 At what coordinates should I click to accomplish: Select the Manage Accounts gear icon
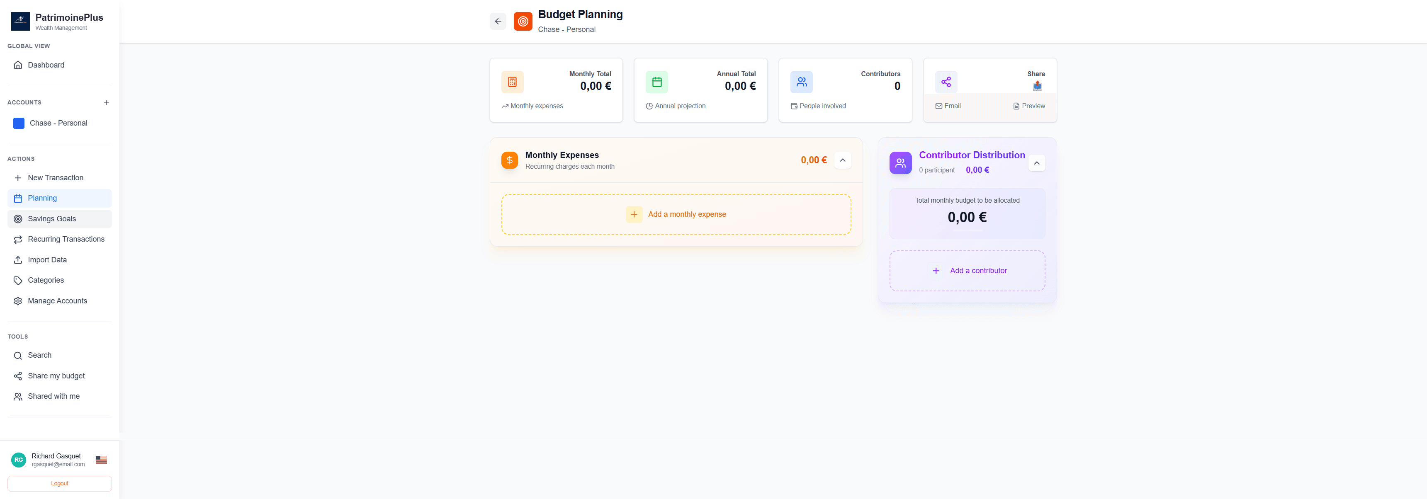pyautogui.click(x=18, y=300)
